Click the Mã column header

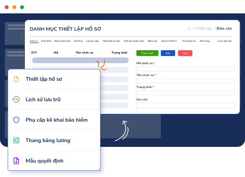(56, 53)
